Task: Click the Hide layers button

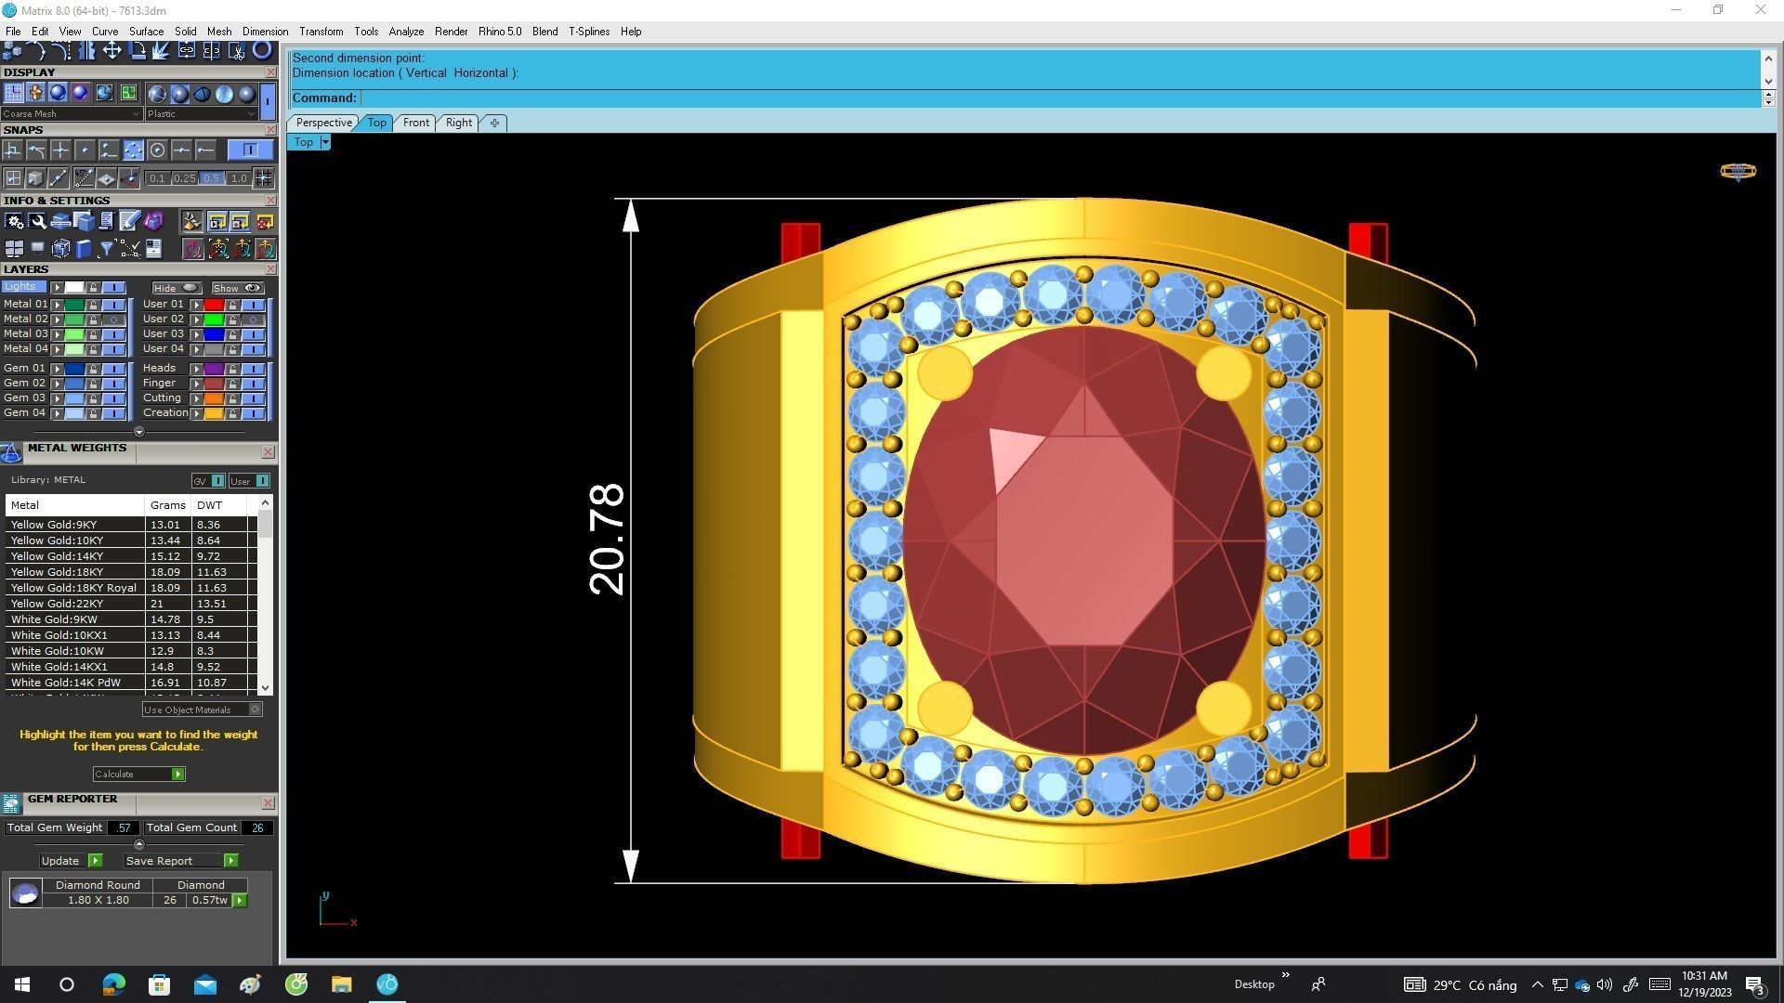Action: click(177, 288)
